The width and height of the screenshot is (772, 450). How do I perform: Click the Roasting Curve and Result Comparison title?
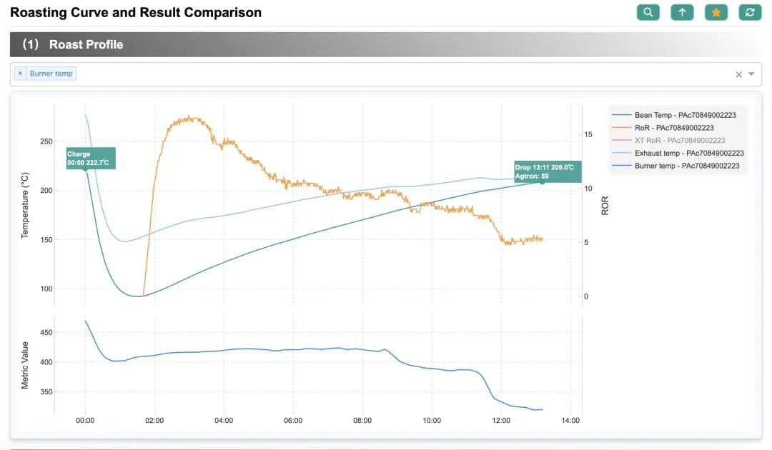(x=136, y=12)
